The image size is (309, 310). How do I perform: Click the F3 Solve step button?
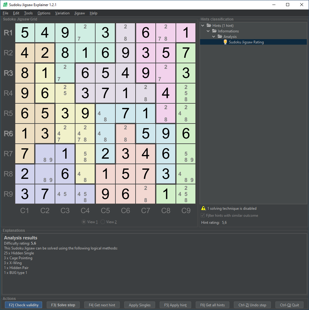coord(63,305)
